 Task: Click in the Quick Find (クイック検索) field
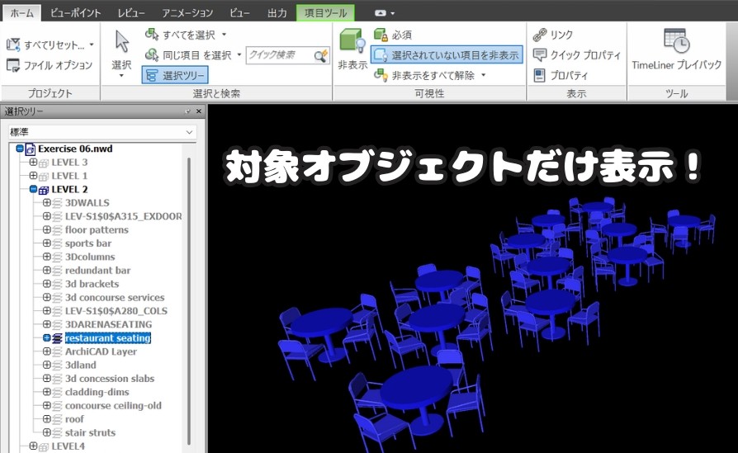point(280,55)
